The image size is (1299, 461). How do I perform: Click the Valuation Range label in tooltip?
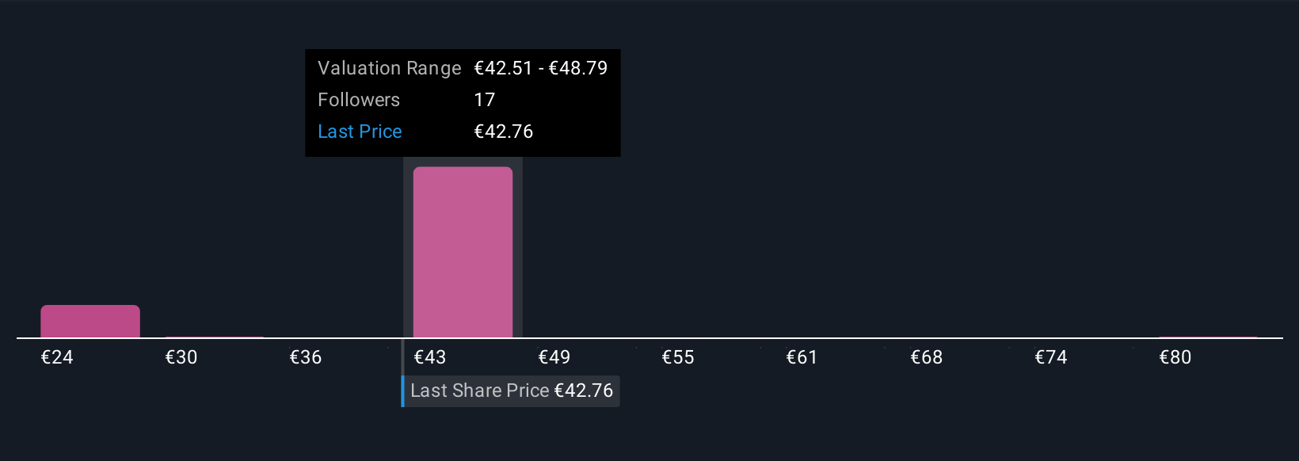click(389, 68)
